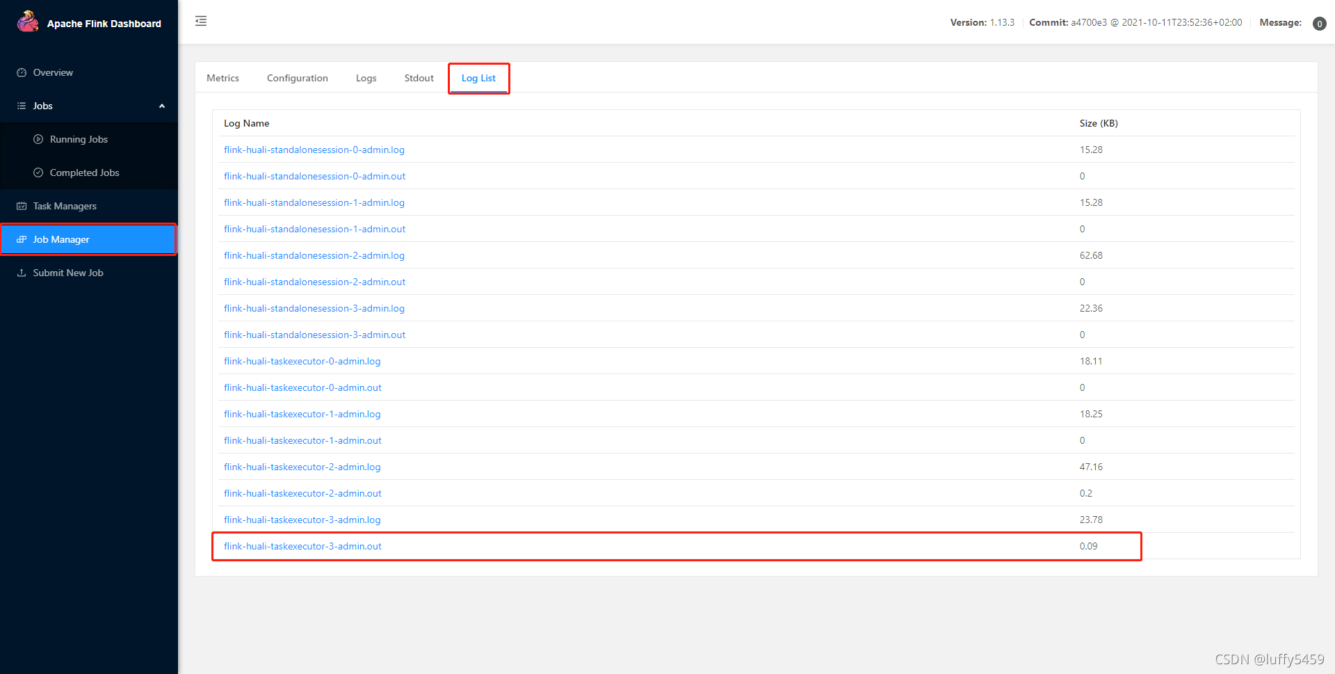Viewport: 1335px width, 674px height.
Task: Open flink-huali-taskexecutor-1-admin.log
Action: tap(302, 414)
